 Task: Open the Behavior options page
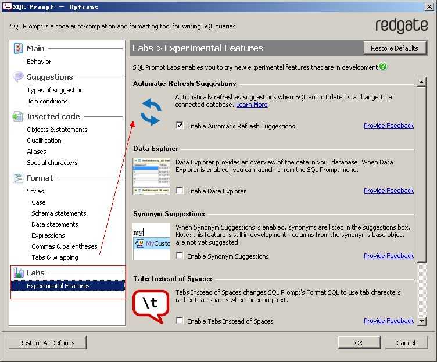(39, 62)
